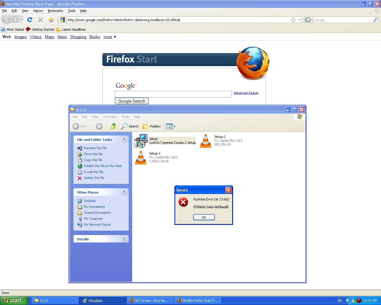
Task: Click OK in Runtime Error dialog
Action: point(204,217)
